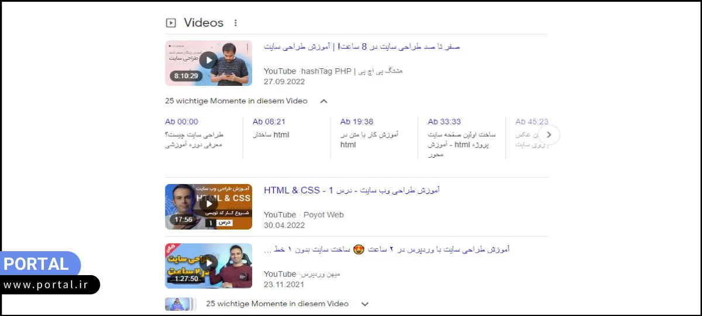The height and width of the screenshot is (316, 702).
Task: Click the date 27.09.2022
Action: tap(284, 82)
